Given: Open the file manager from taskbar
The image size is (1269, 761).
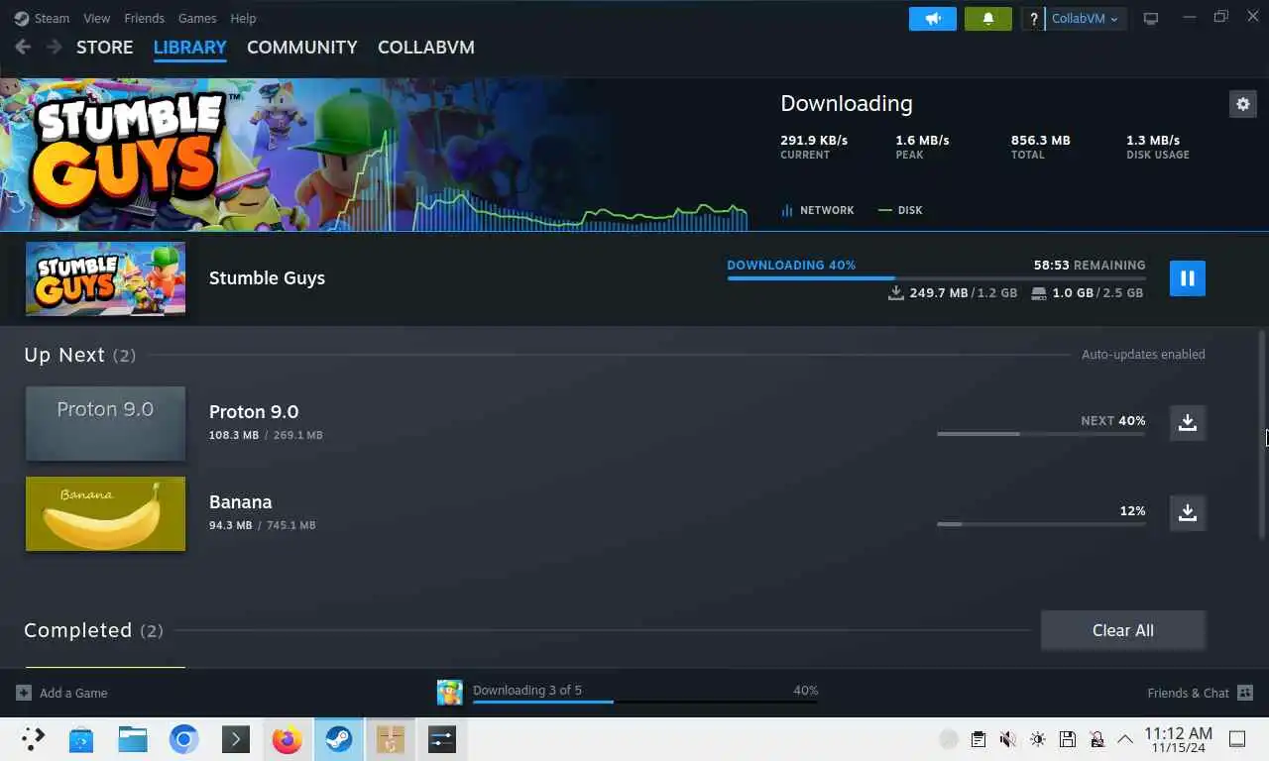Looking at the screenshot, I should (x=132, y=739).
